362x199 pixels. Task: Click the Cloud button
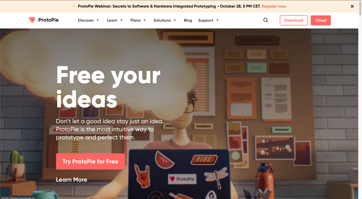coord(321,20)
